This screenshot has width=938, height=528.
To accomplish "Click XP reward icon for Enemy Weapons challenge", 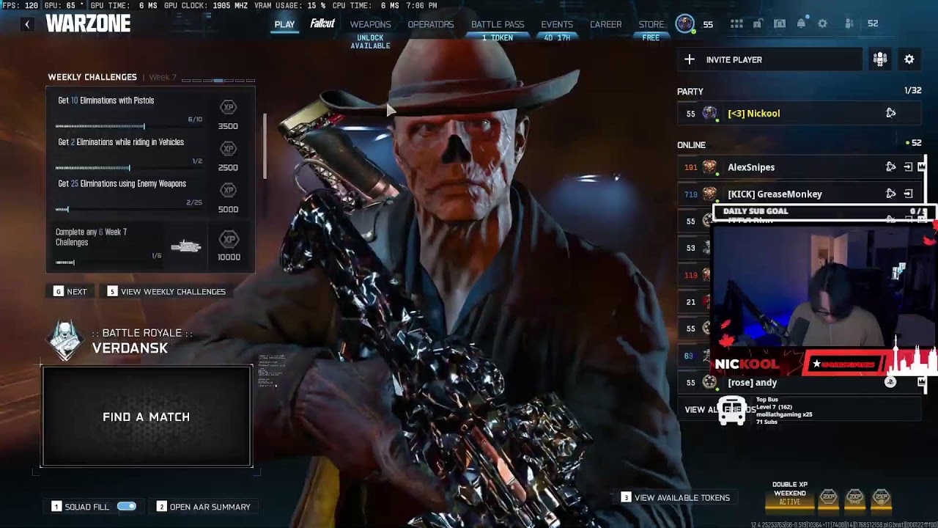I will pos(229,191).
